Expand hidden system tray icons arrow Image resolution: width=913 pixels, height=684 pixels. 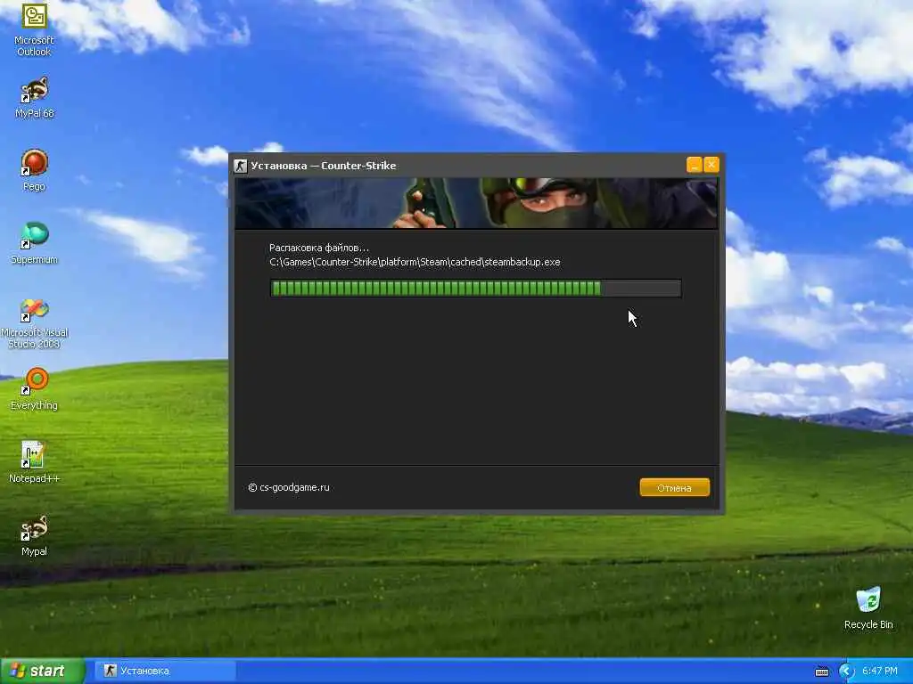tap(845, 672)
